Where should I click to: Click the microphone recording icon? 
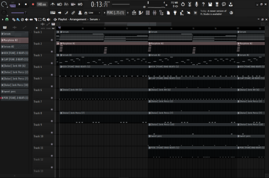(196, 4)
